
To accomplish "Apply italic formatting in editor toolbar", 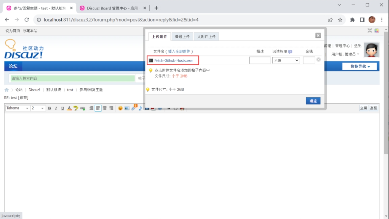I will point(56,108).
